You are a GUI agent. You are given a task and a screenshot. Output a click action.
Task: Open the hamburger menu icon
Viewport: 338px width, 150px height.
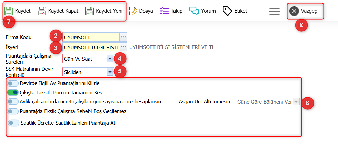(x=275, y=11)
